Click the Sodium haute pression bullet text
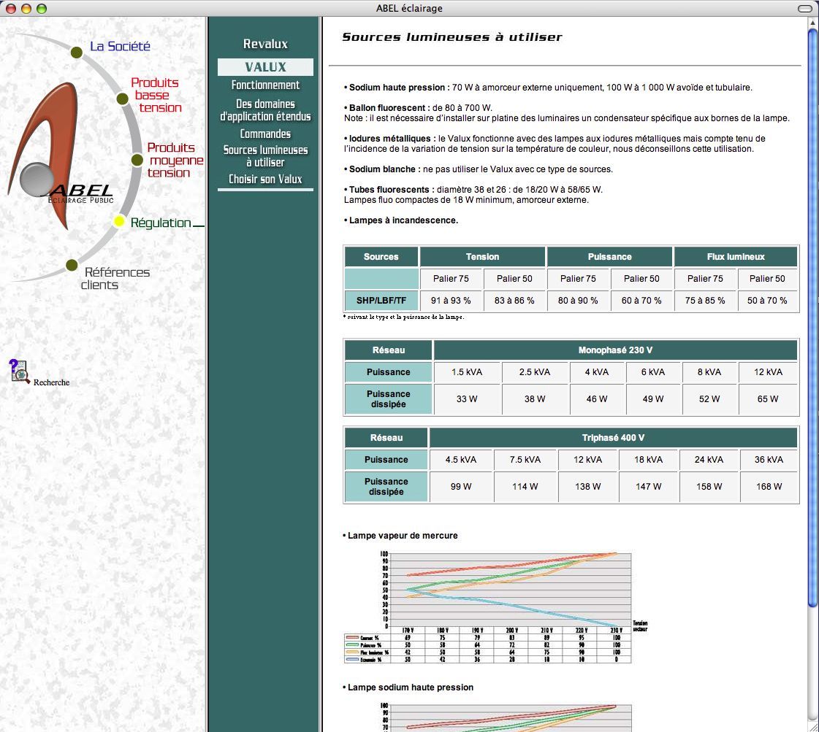Image resolution: width=819 pixels, height=732 pixels. pyautogui.click(x=548, y=88)
